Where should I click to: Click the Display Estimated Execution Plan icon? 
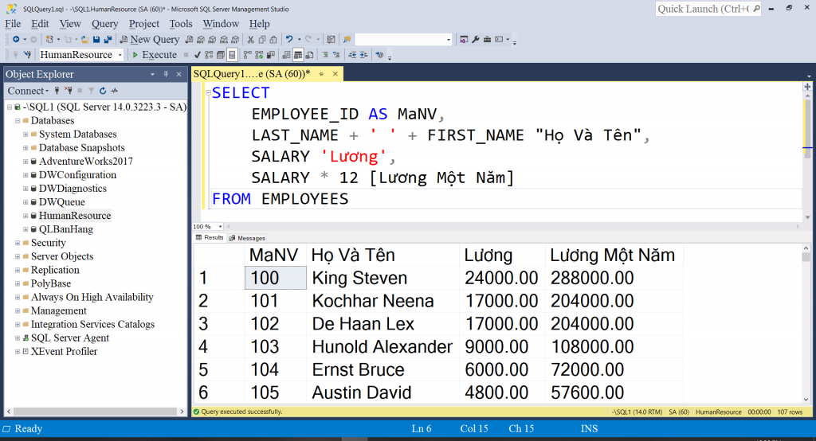pyautogui.click(x=209, y=55)
